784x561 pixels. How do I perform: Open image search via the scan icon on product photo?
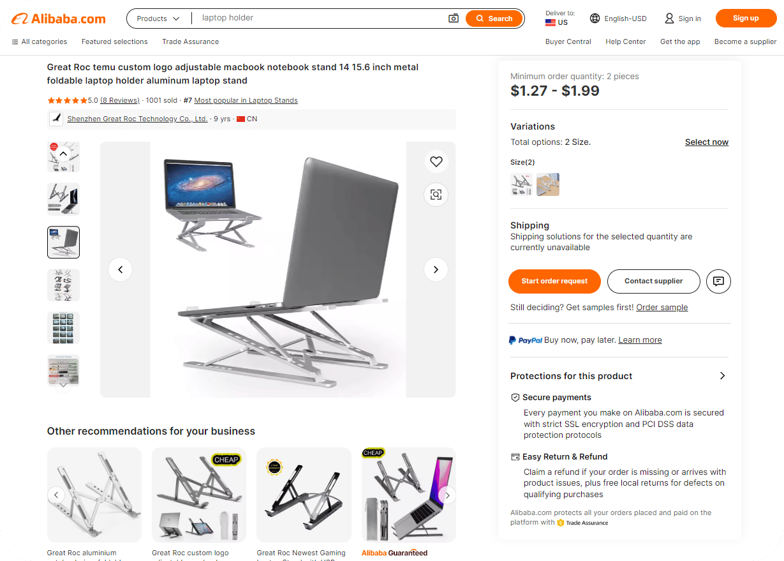pos(436,195)
